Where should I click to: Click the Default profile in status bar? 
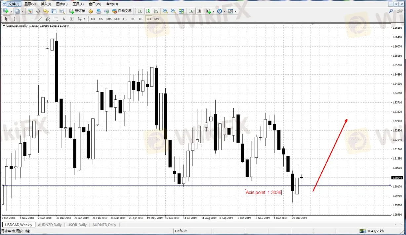[x=181, y=231]
